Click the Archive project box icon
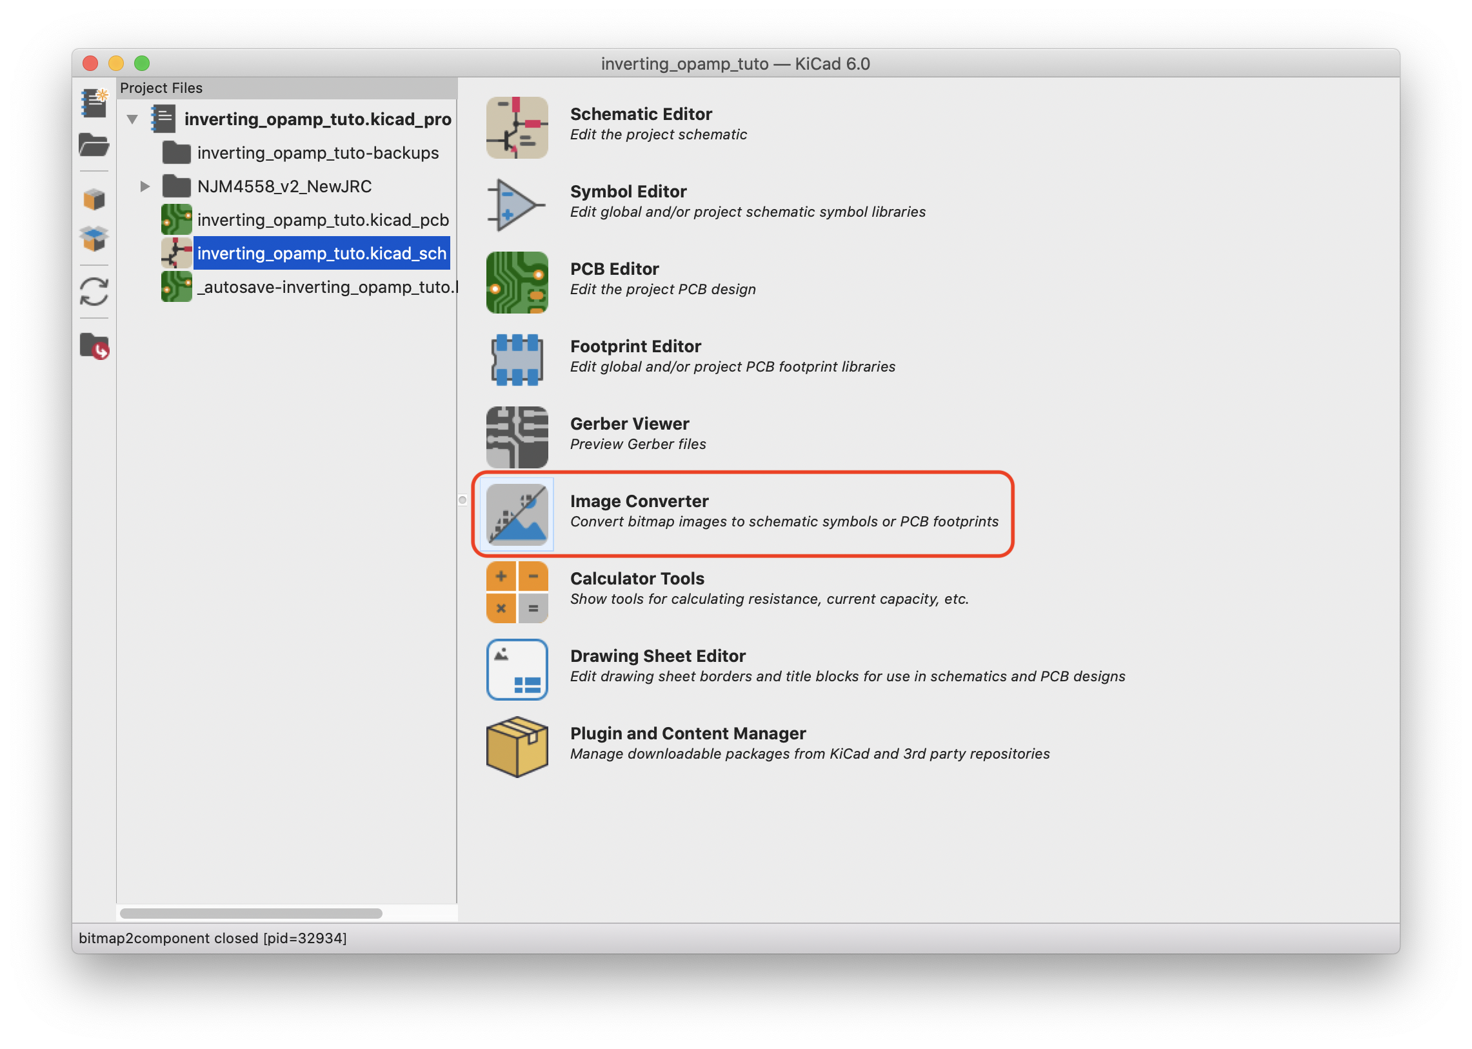Image resolution: width=1472 pixels, height=1049 pixels. pyautogui.click(x=94, y=199)
